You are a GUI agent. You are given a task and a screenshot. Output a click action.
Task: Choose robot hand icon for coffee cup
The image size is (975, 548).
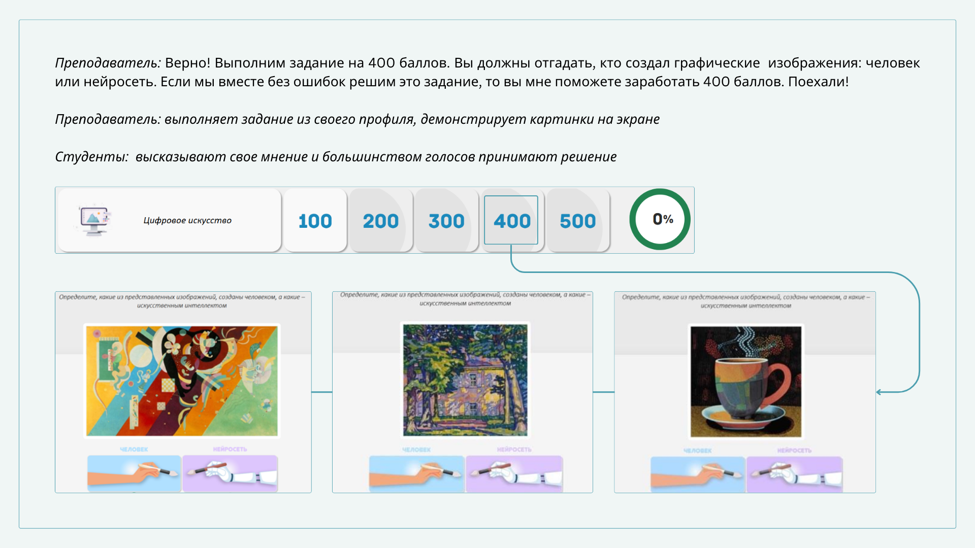click(794, 474)
